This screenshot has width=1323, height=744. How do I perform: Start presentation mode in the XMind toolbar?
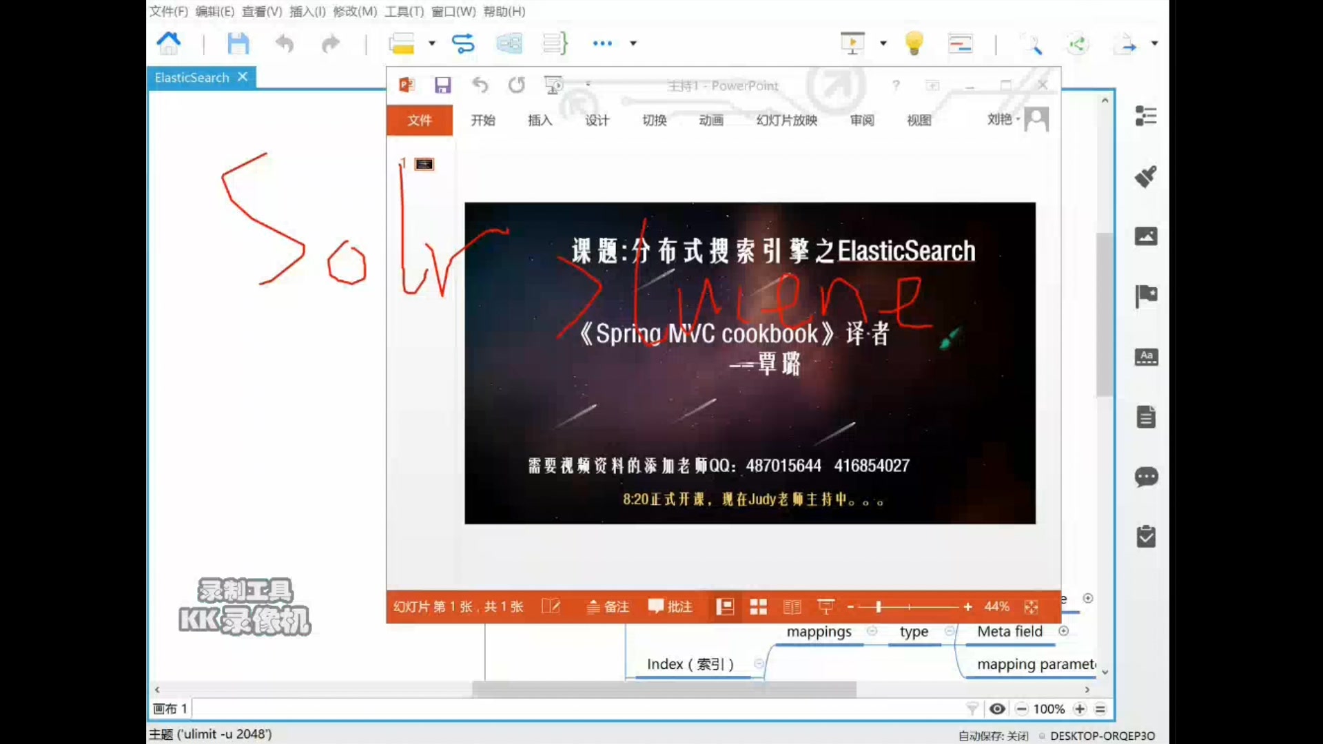[x=852, y=43]
